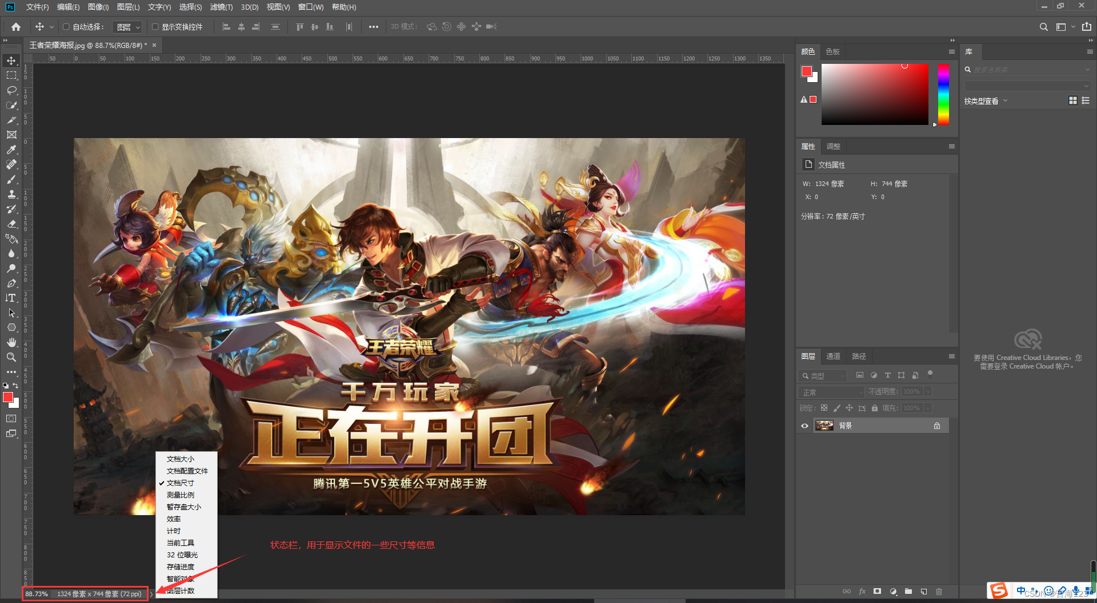Open the 按类型查看 library view dropdown
Screen dimensions: 1097x603
(986, 101)
